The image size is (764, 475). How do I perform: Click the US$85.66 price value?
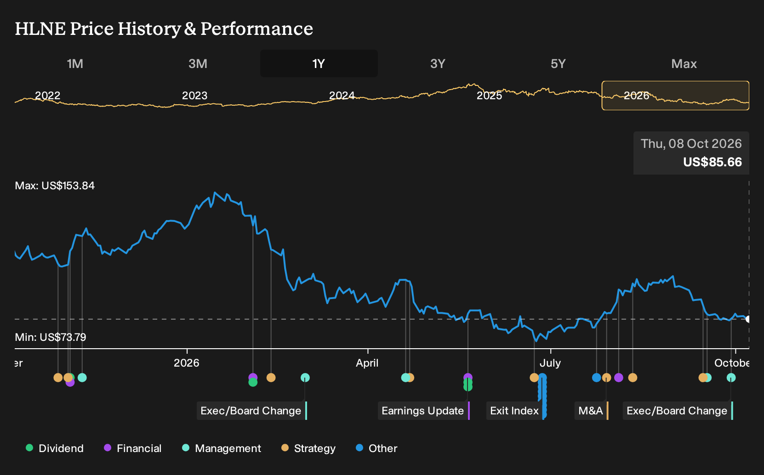point(713,162)
